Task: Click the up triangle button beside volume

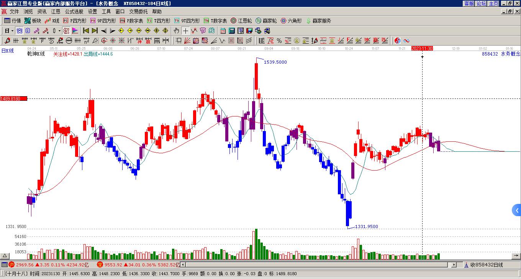Action: point(5,256)
